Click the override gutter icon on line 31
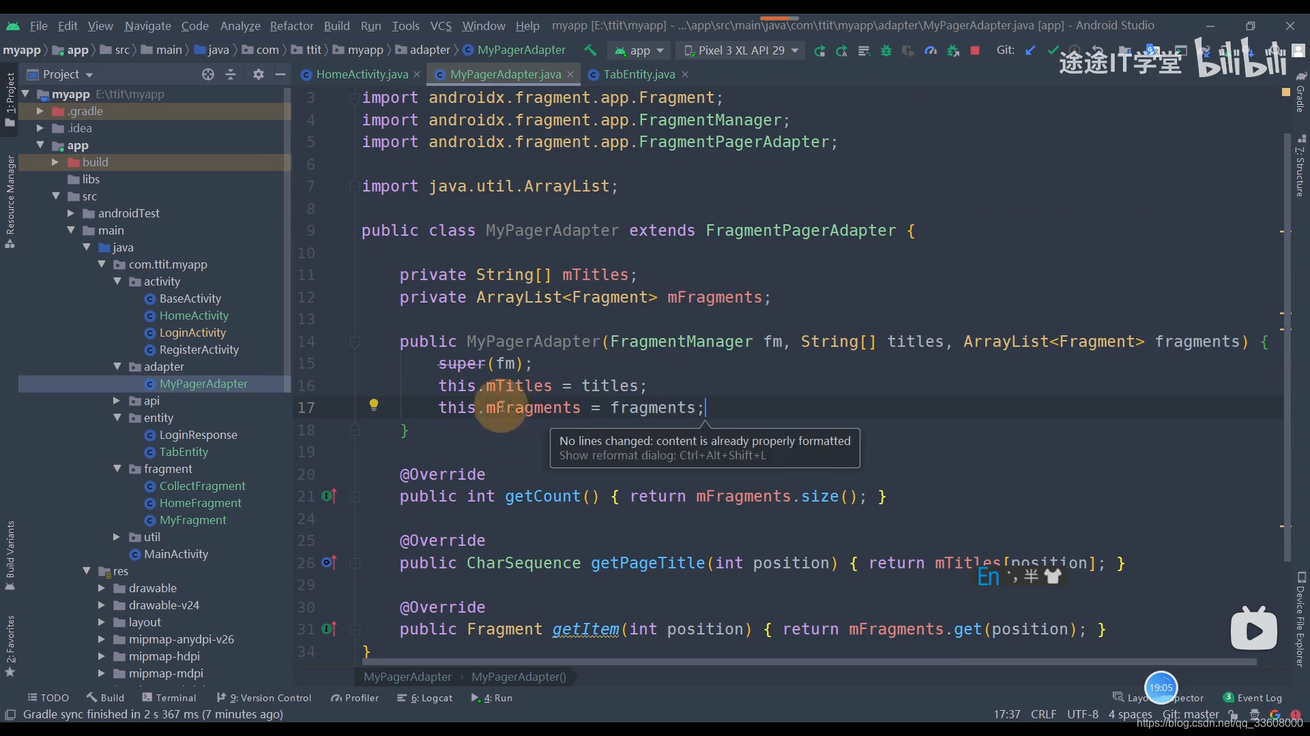1310x736 pixels. tap(329, 629)
